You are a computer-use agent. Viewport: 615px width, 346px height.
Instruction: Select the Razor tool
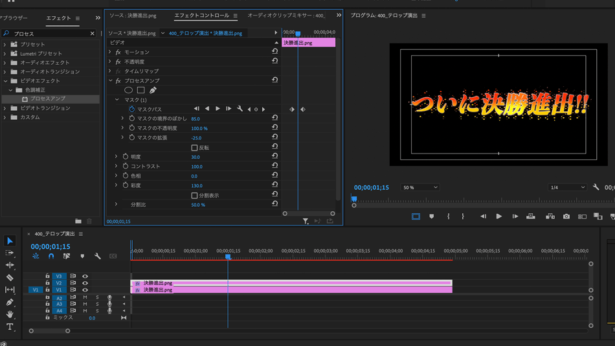click(10, 277)
